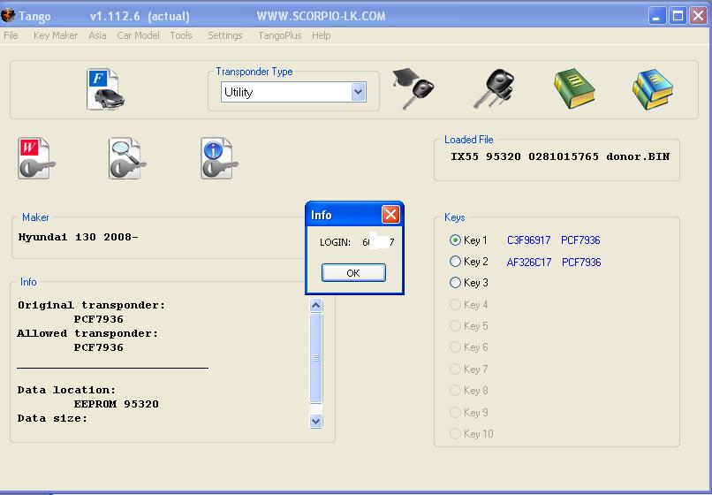The height and width of the screenshot is (495, 712).
Task: Click PCF7936 label next to Key 1
Action: click(580, 240)
